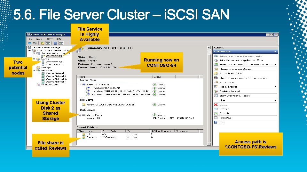Collapse the Name: CONTOSO-FS resource group
The width and height of the screenshot is (307, 172).
[x=80, y=85]
